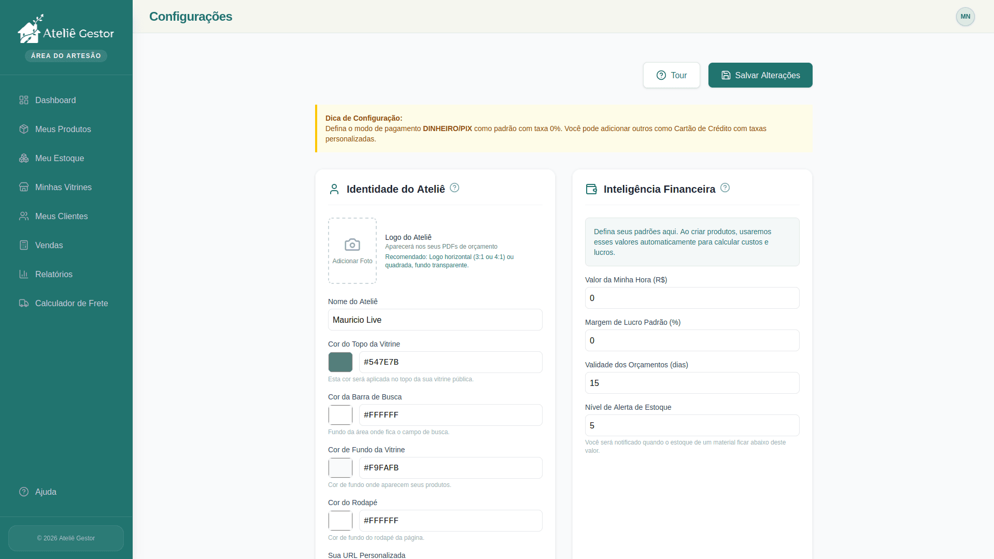Start the Tour button
This screenshot has width=994, height=559.
coord(671,75)
